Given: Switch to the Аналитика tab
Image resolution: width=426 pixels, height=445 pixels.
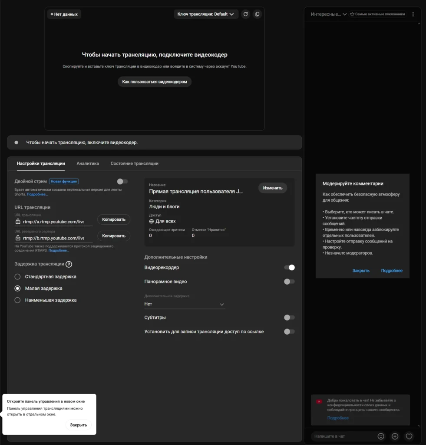Looking at the screenshot, I should tap(88, 163).
